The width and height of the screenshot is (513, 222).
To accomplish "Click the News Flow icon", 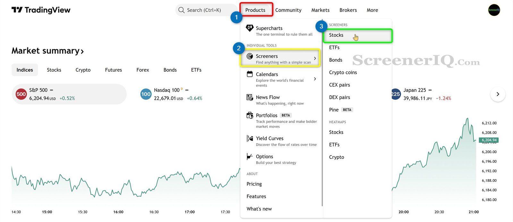I will pyautogui.click(x=250, y=97).
